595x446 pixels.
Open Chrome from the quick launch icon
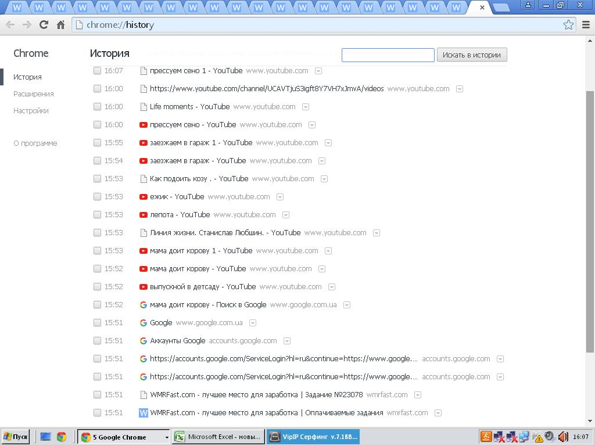[62, 437]
